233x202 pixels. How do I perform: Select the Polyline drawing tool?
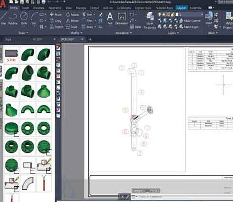point(13,18)
